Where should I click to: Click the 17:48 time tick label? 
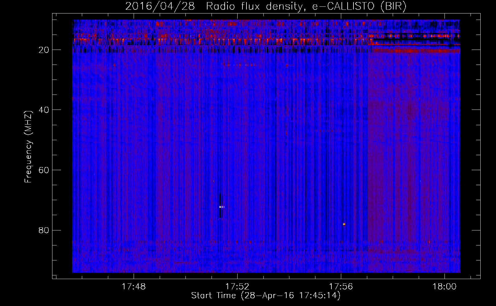coord(134,287)
